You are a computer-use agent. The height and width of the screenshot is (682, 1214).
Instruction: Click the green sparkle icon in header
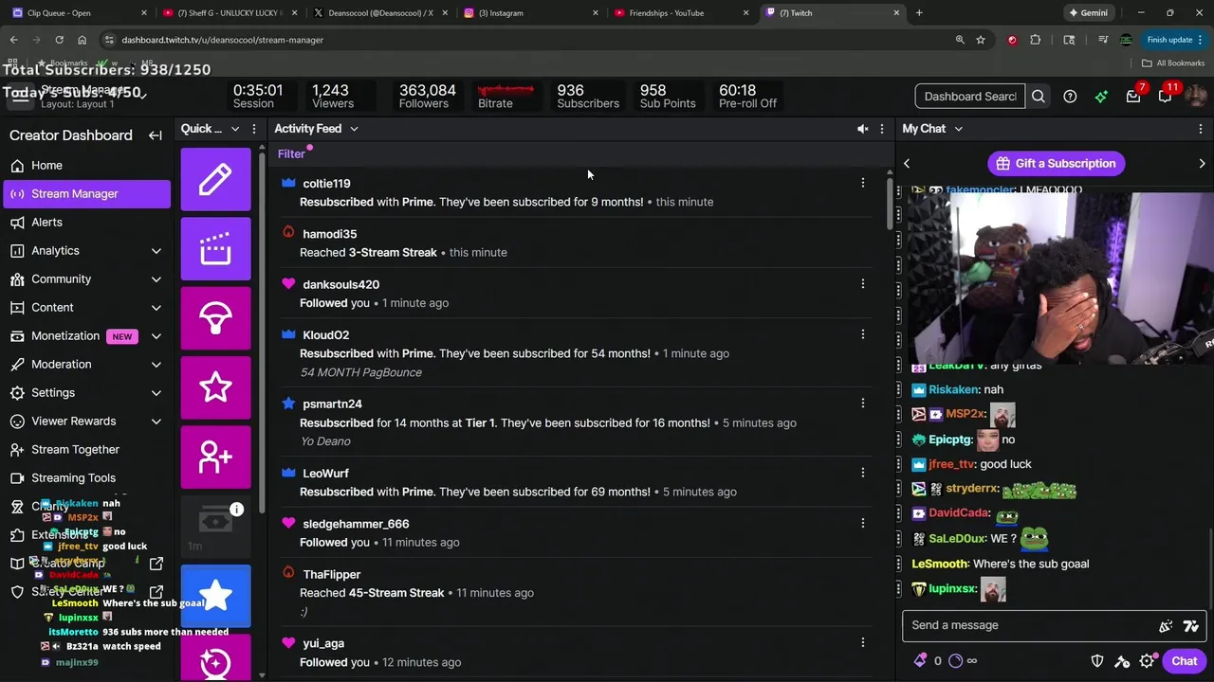coord(1101,97)
